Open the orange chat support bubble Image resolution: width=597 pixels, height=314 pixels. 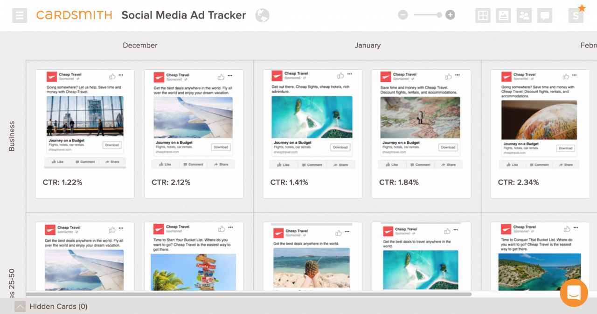pyautogui.click(x=574, y=293)
